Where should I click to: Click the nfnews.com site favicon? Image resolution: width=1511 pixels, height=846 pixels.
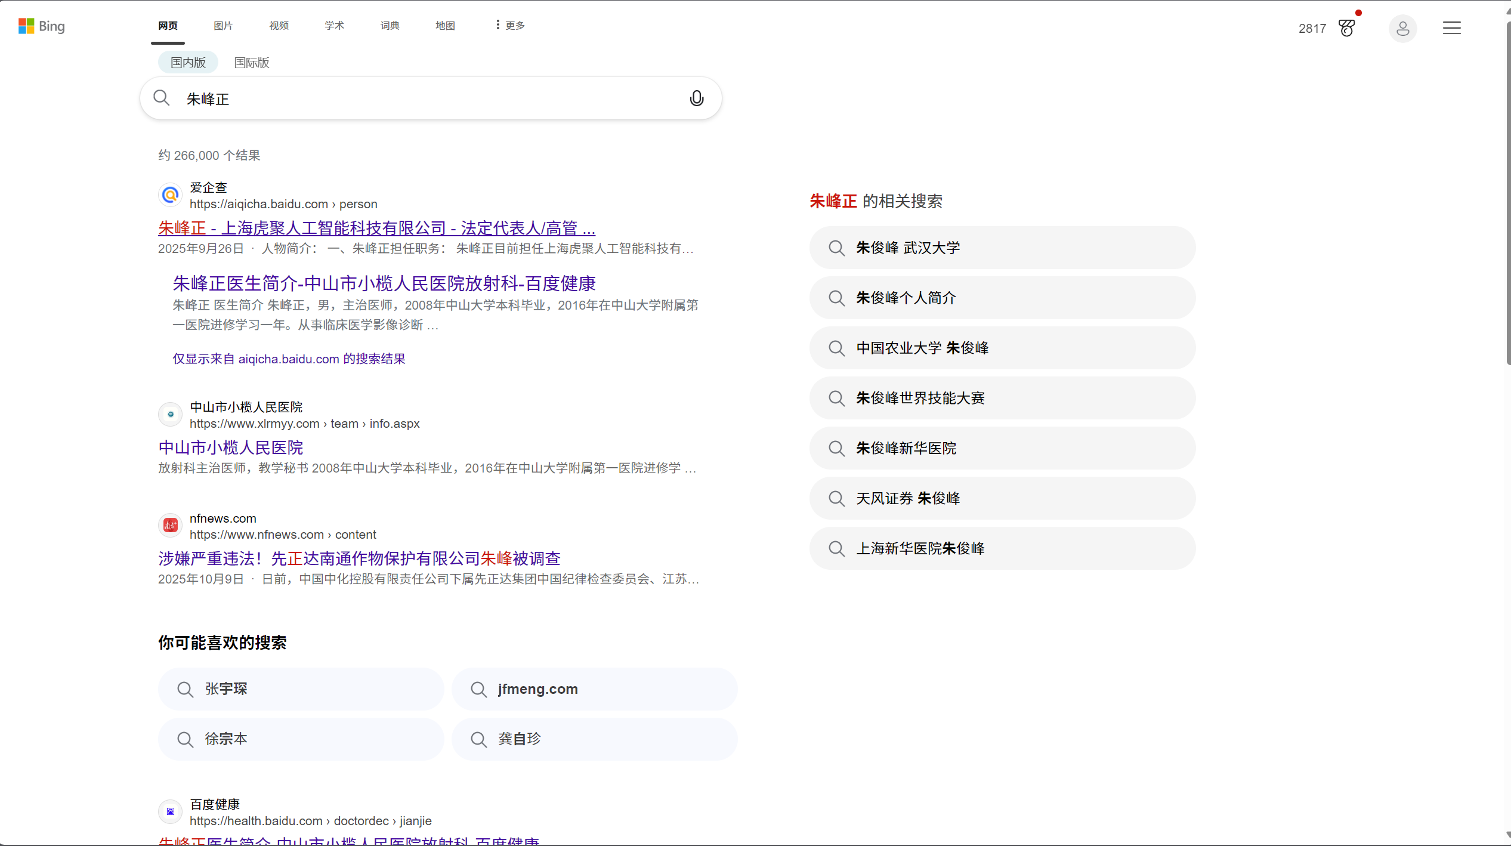point(170,525)
